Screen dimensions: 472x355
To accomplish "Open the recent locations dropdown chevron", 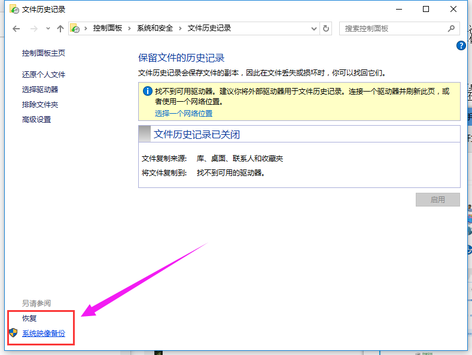I will point(48,29).
